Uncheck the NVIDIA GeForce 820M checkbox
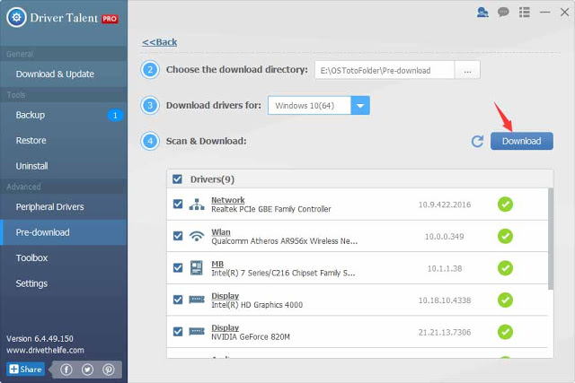The height and width of the screenshot is (383, 575). click(178, 331)
